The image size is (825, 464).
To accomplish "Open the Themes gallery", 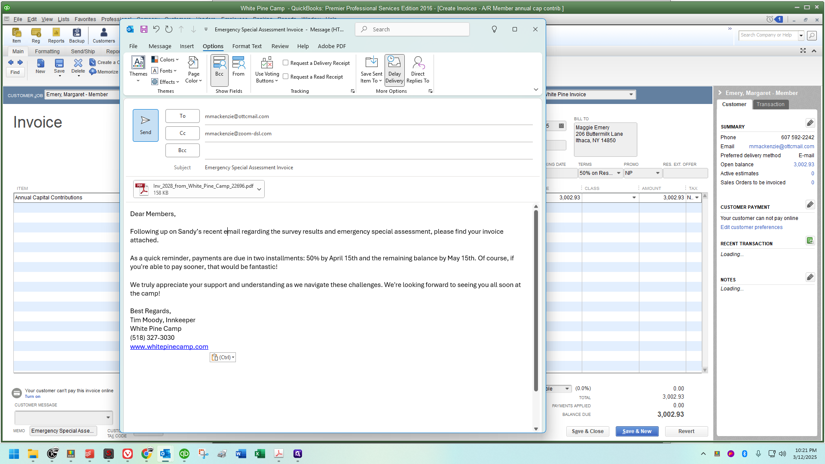I will point(138,69).
